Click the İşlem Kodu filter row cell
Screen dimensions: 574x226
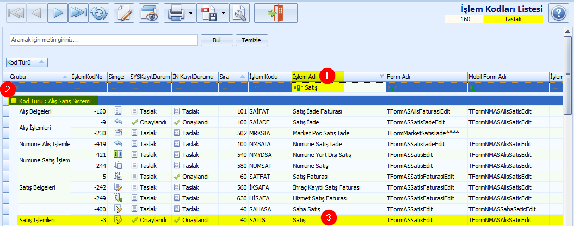pos(270,87)
